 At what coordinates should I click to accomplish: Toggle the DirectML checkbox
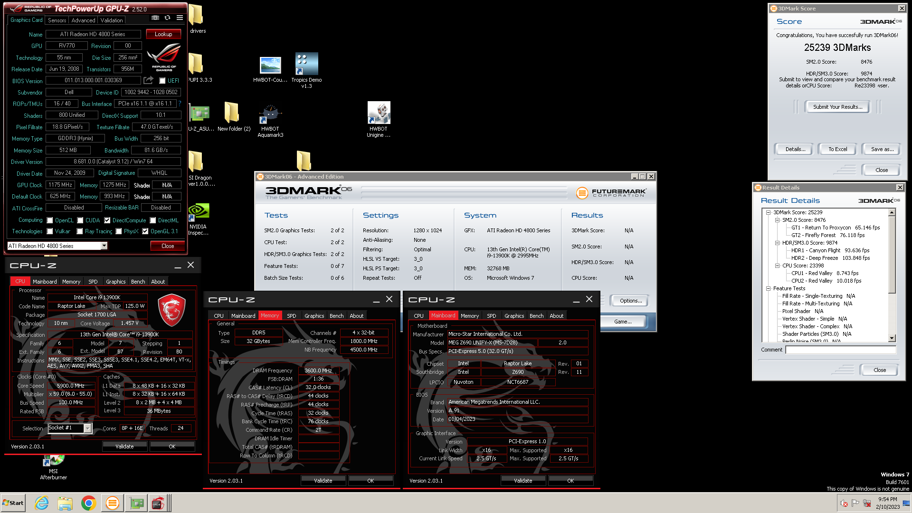153,220
